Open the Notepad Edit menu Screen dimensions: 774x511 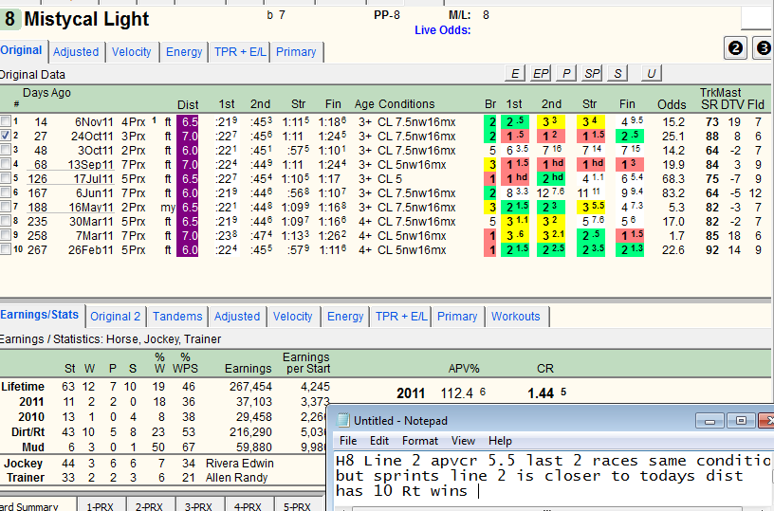point(379,441)
